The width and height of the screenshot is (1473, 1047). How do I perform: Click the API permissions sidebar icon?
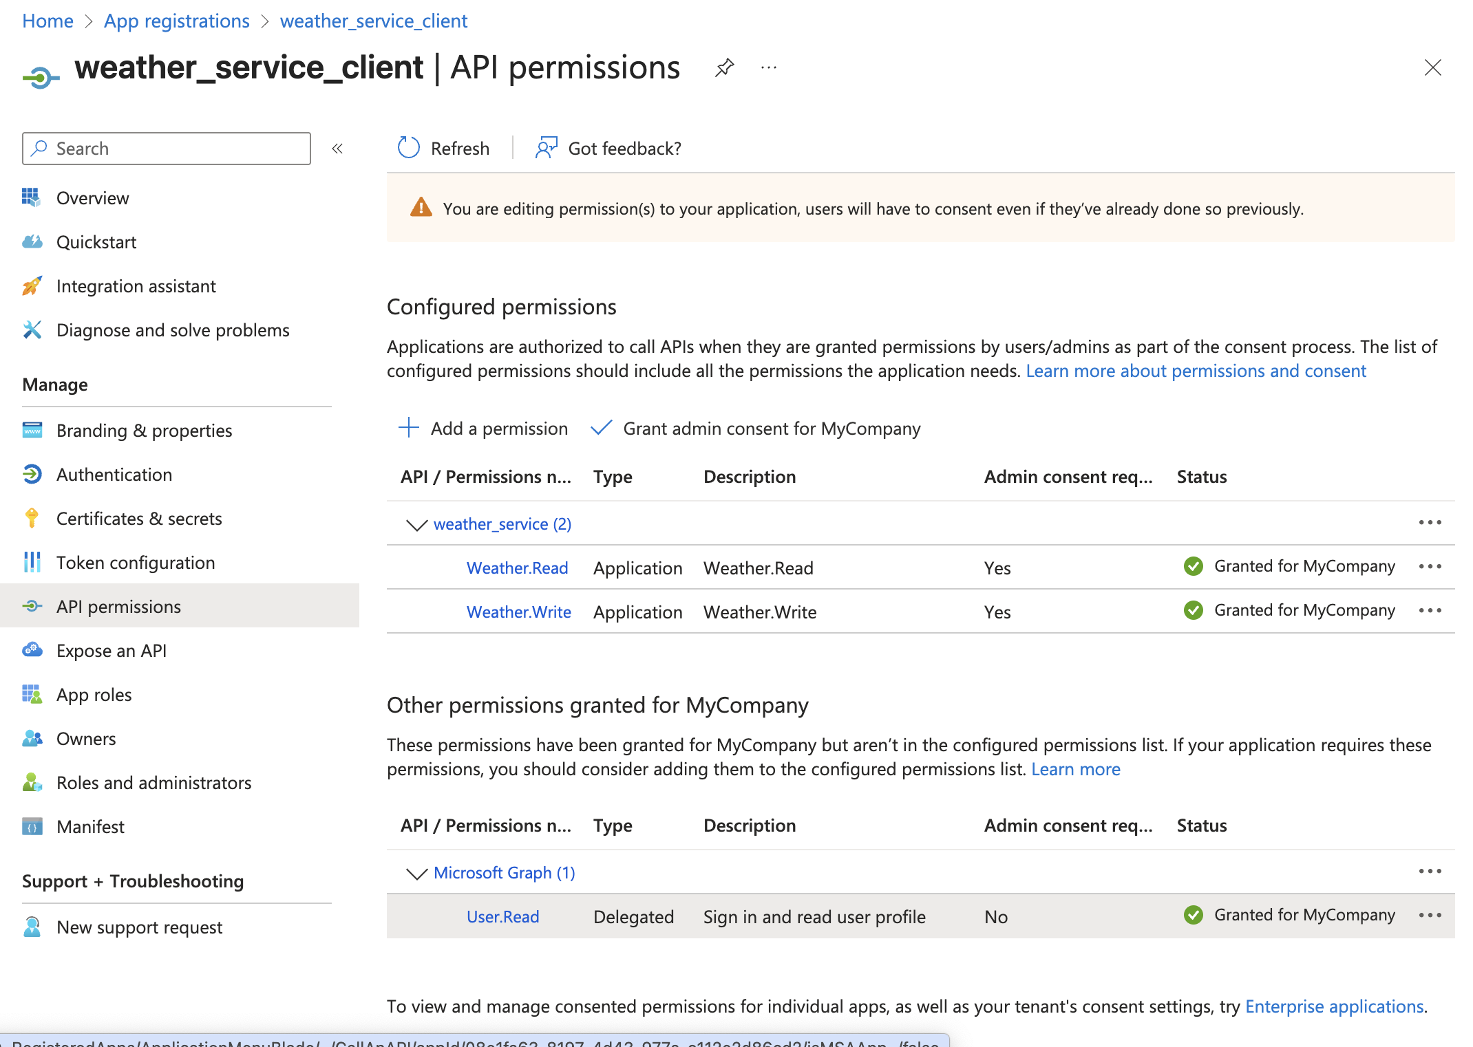[32, 606]
